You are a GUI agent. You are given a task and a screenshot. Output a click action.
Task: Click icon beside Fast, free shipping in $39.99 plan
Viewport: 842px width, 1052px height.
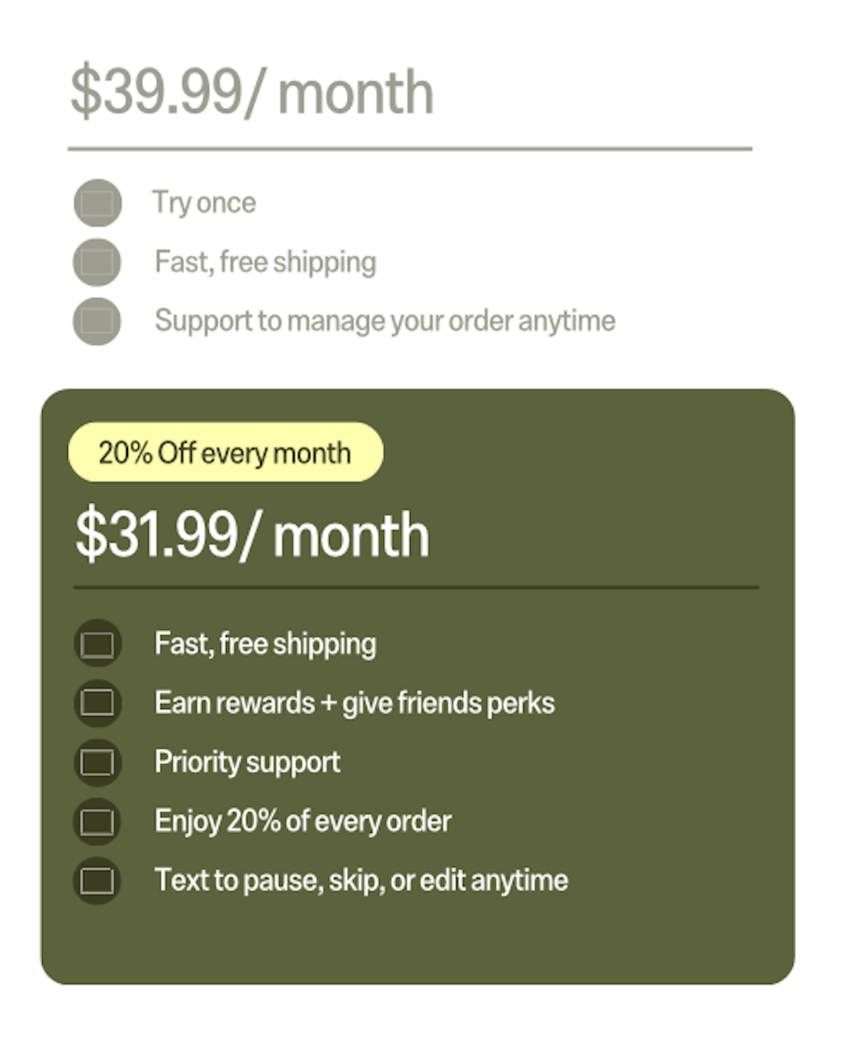[97, 262]
